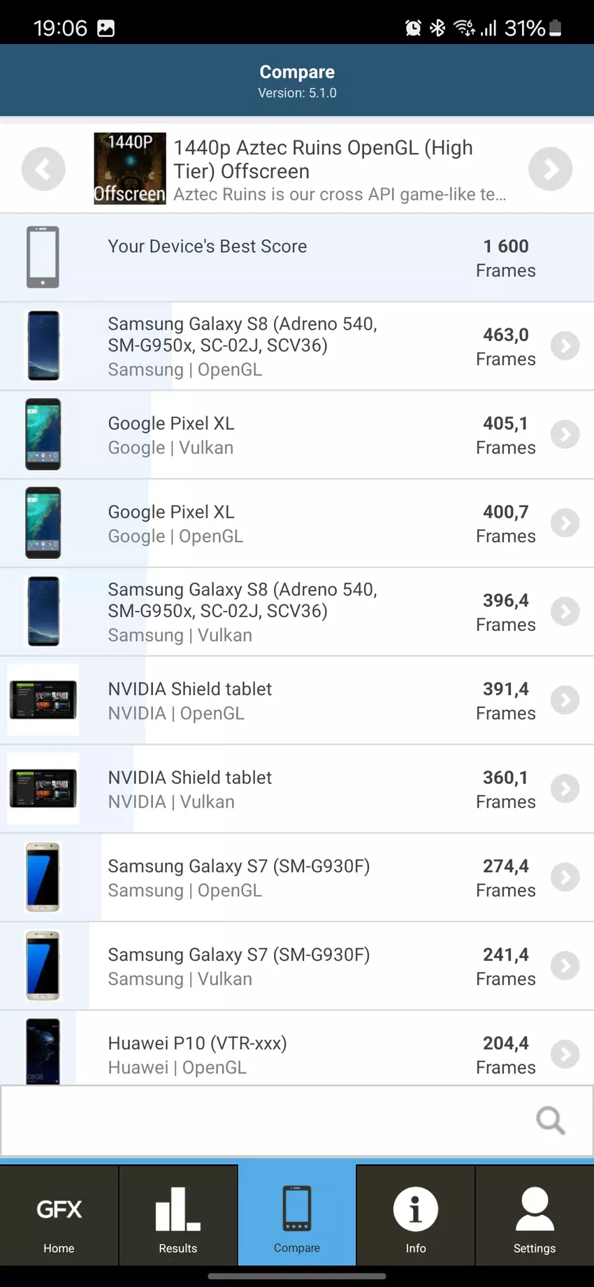594x1287 pixels.
Task: Tap the alarm icon in status bar
Action: 413,28
